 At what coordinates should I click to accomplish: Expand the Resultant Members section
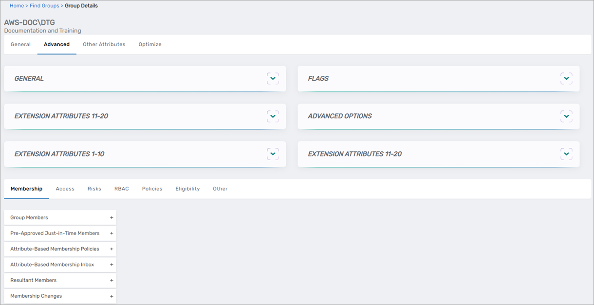click(111, 280)
